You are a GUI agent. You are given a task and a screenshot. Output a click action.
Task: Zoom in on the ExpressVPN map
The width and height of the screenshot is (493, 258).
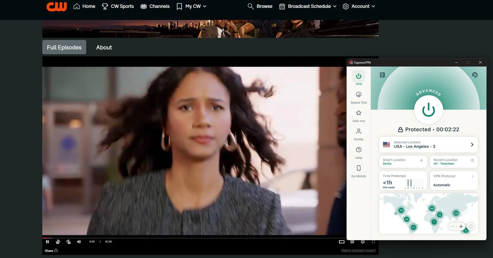[461, 226]
